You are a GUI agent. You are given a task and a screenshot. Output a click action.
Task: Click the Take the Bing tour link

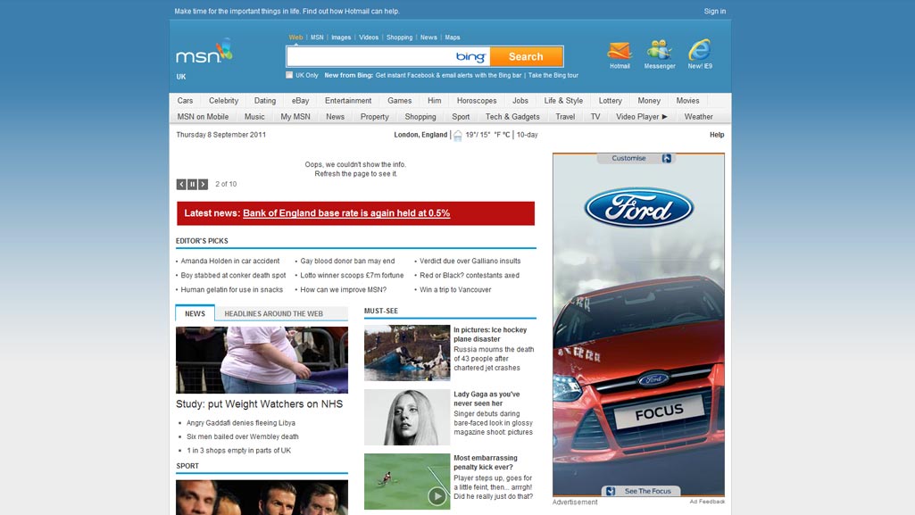[553, 75]
